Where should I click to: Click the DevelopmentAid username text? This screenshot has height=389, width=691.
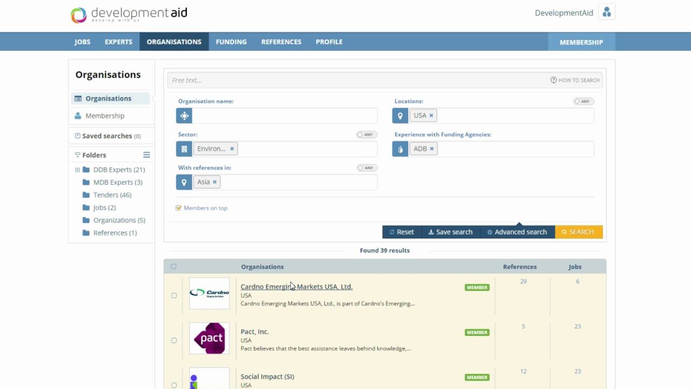coord(564,13)
